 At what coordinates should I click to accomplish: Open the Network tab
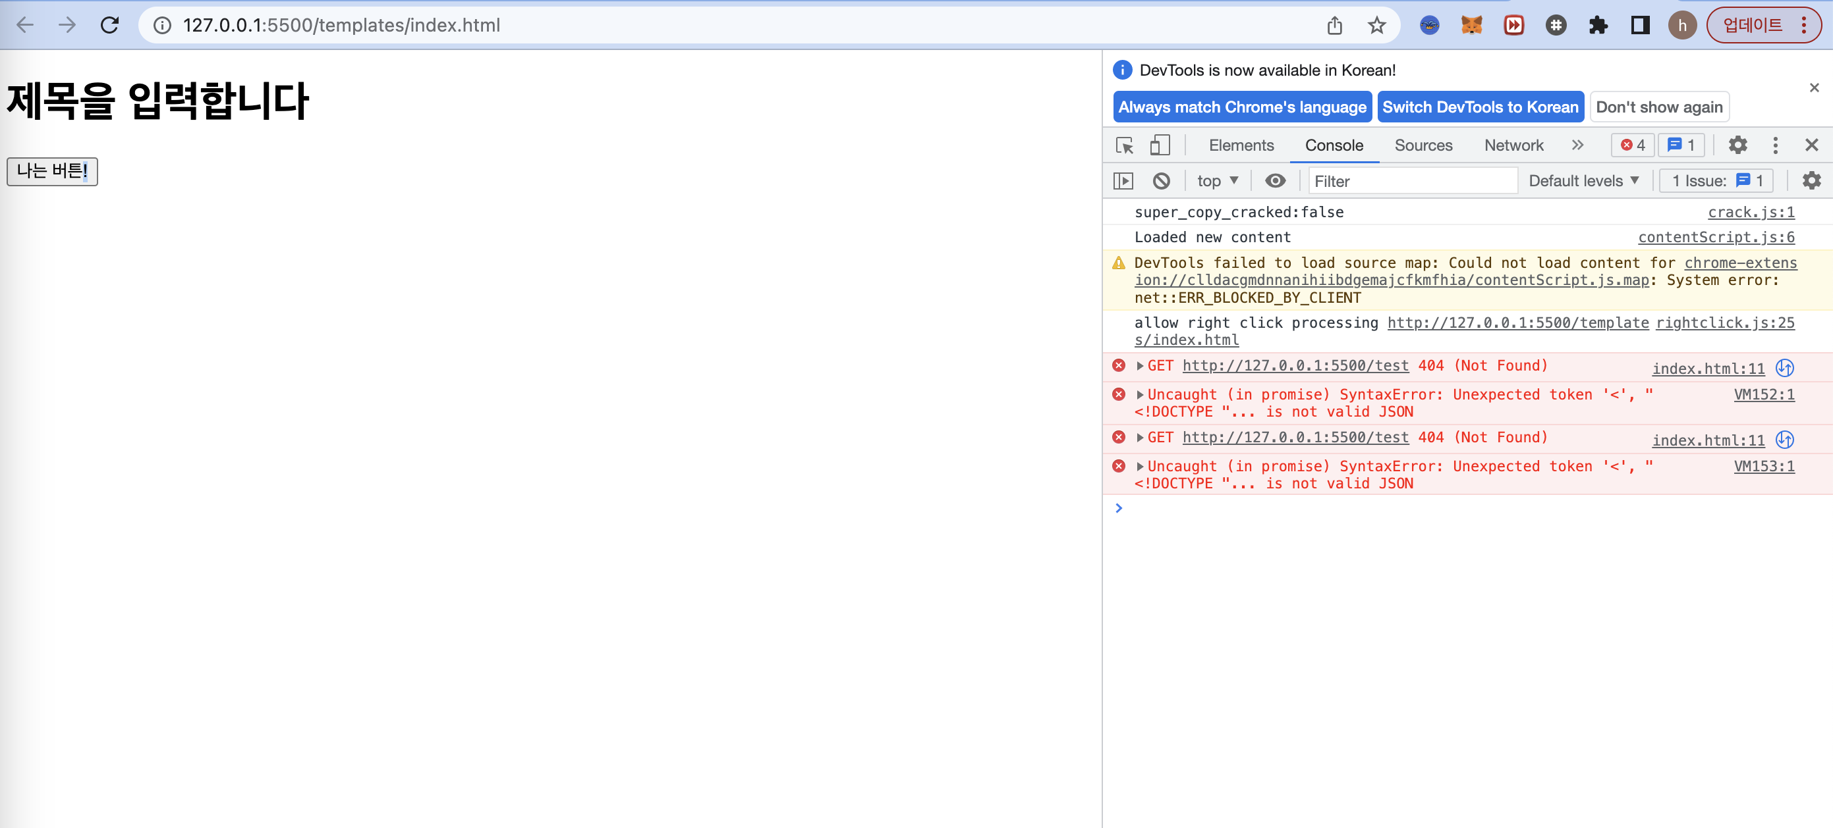pyautogui.click(x=1513, y=145)
